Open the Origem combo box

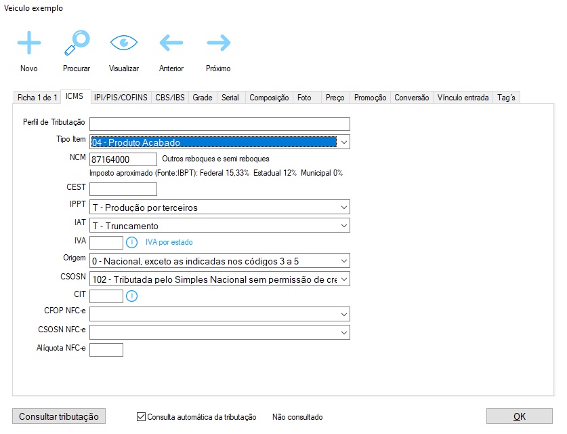tap(343, 260)
